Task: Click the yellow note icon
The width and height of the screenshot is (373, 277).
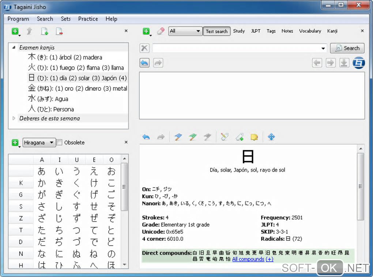Action: click(254, 137)
